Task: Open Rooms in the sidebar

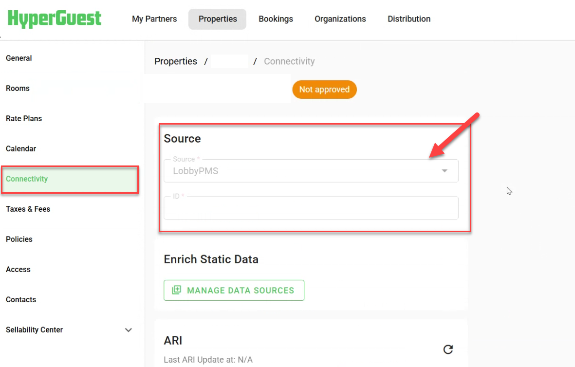Action: (18, 89)
